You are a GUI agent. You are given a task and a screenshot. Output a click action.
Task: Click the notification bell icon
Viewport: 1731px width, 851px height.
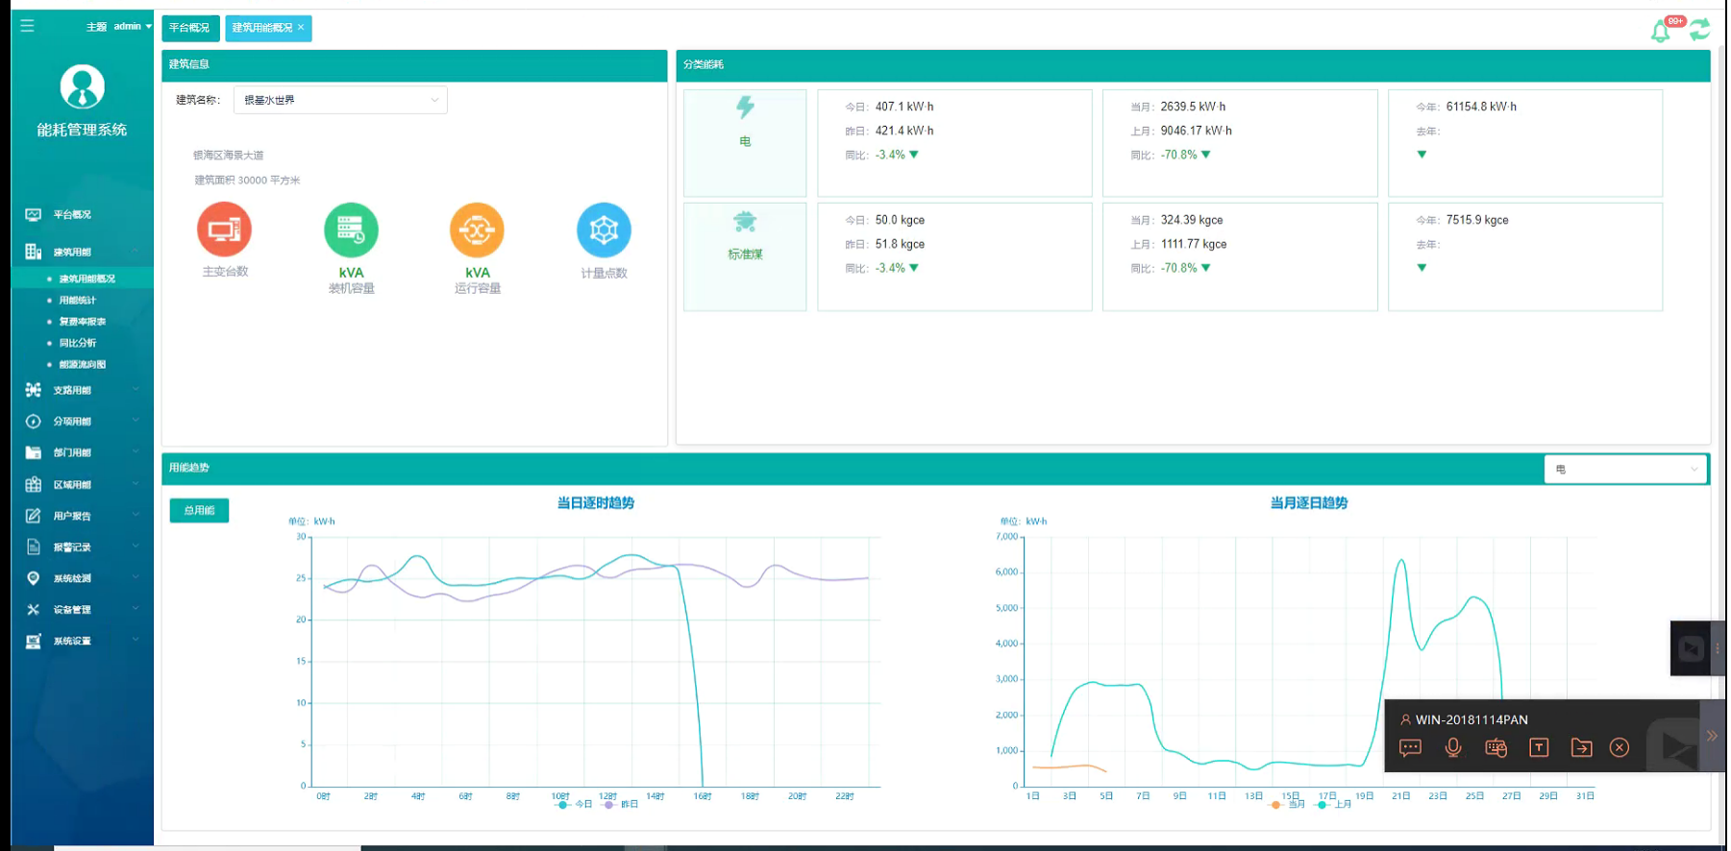coord(1660,32)
